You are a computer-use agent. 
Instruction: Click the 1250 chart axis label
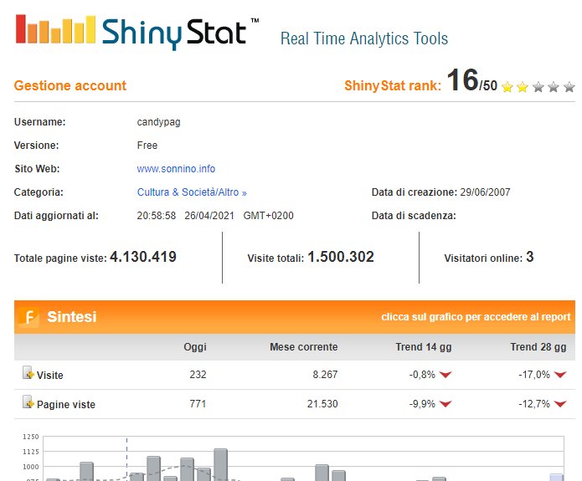click(x=31, y=437)
